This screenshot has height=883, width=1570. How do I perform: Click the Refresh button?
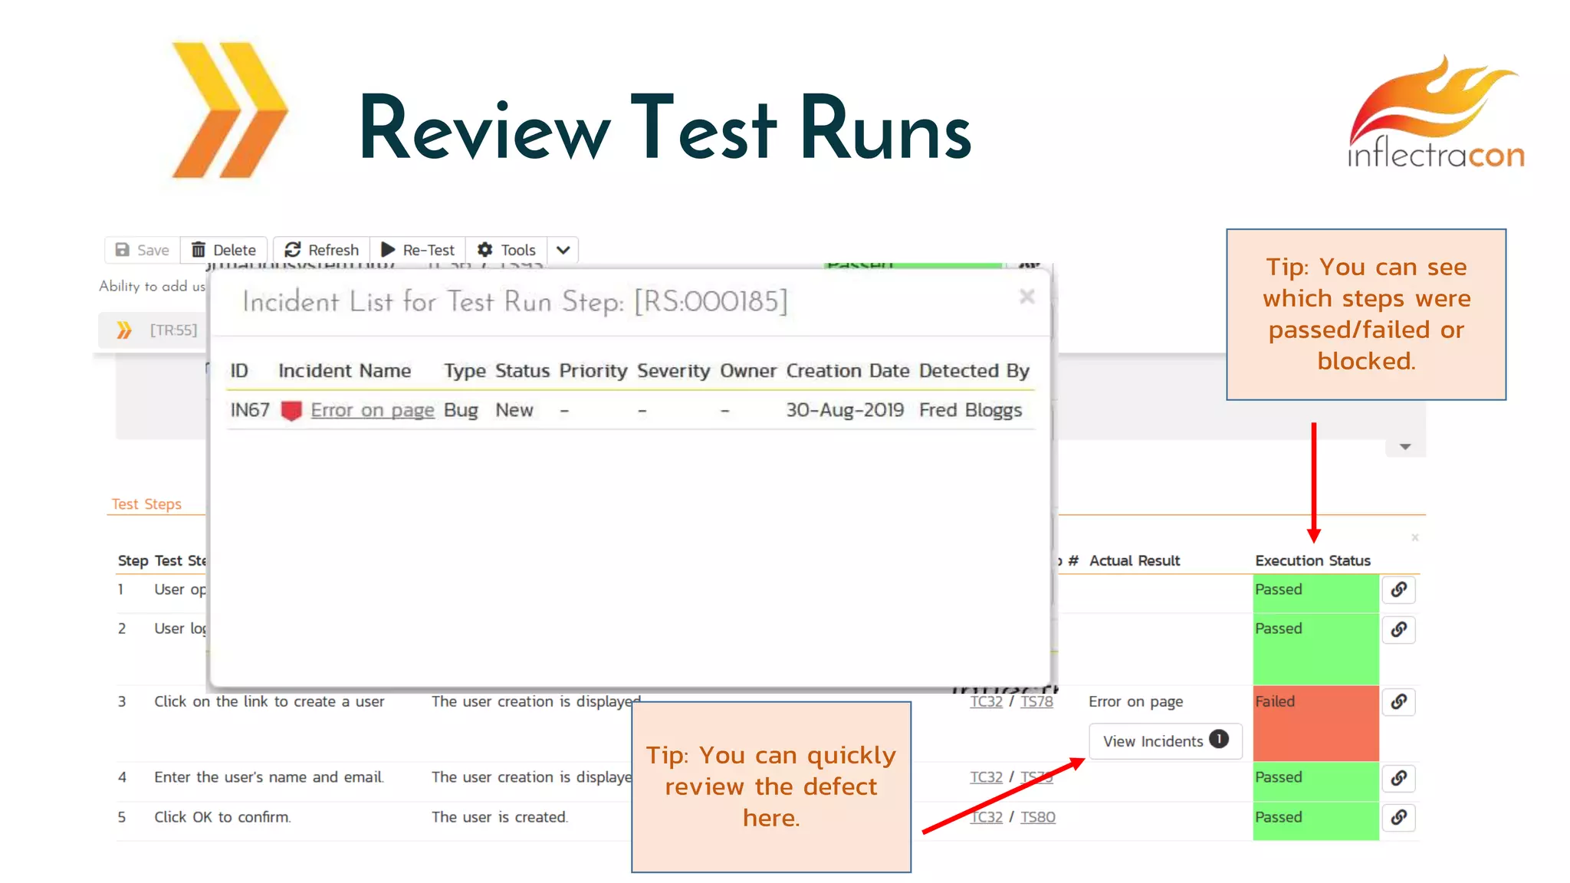(322, 250)
